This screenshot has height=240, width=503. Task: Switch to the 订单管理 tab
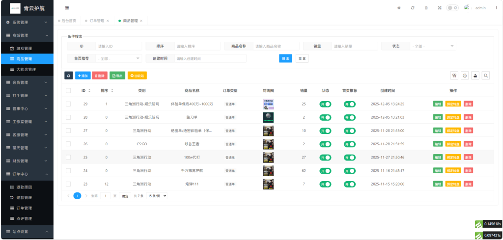97,21
